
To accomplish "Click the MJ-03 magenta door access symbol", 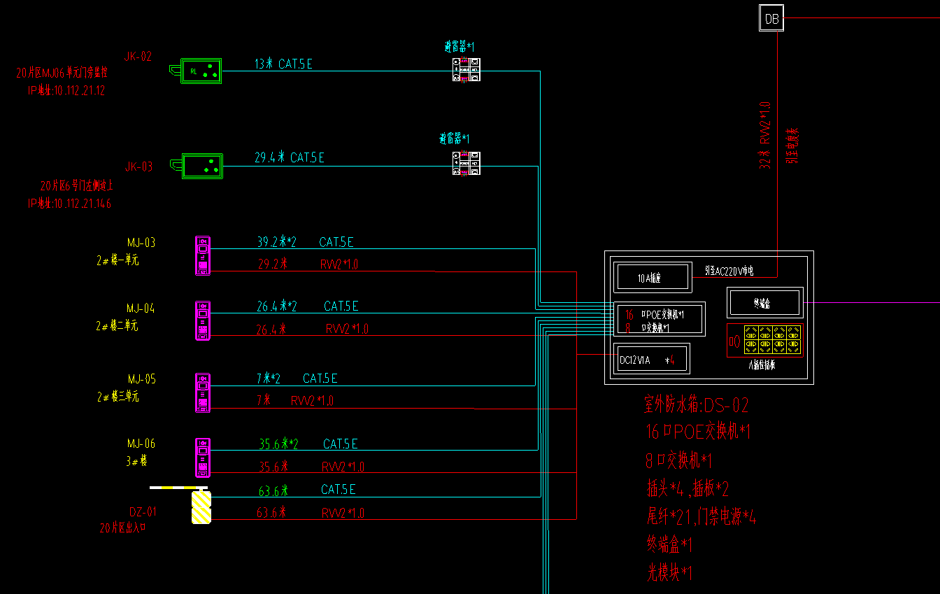I will (203, 255).
